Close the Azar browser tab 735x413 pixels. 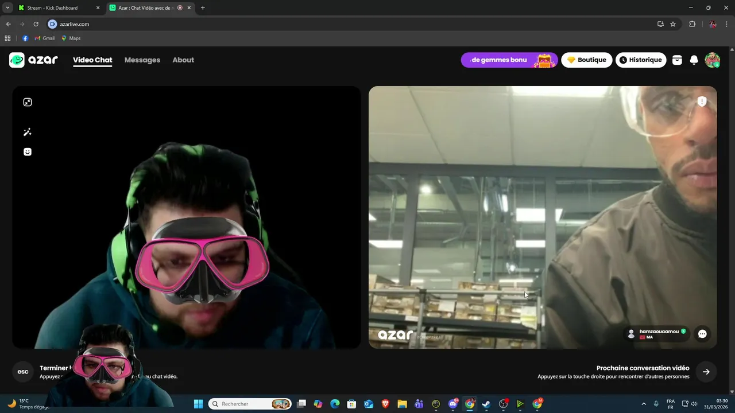189,8
